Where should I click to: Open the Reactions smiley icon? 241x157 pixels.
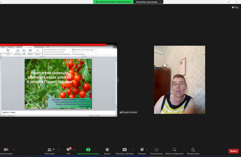(142, 149)
